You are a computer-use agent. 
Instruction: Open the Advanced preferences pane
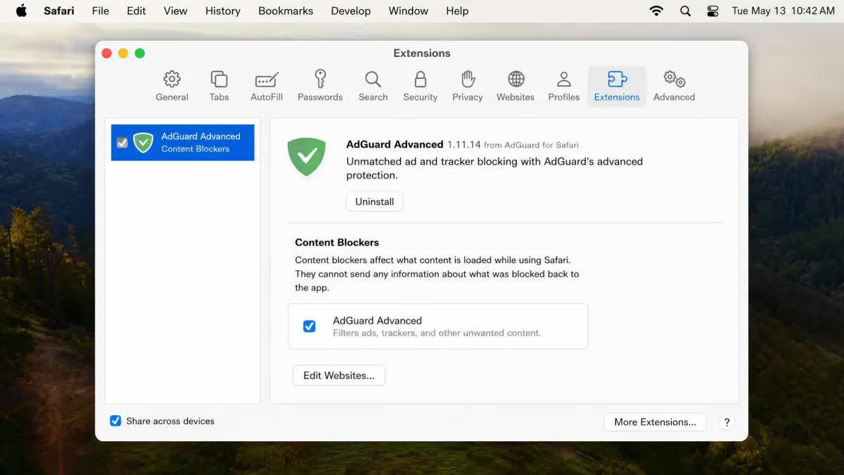[674, 87]
